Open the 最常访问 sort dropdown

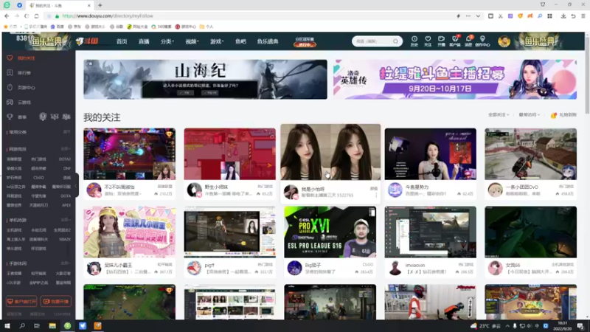pos(529,115)
